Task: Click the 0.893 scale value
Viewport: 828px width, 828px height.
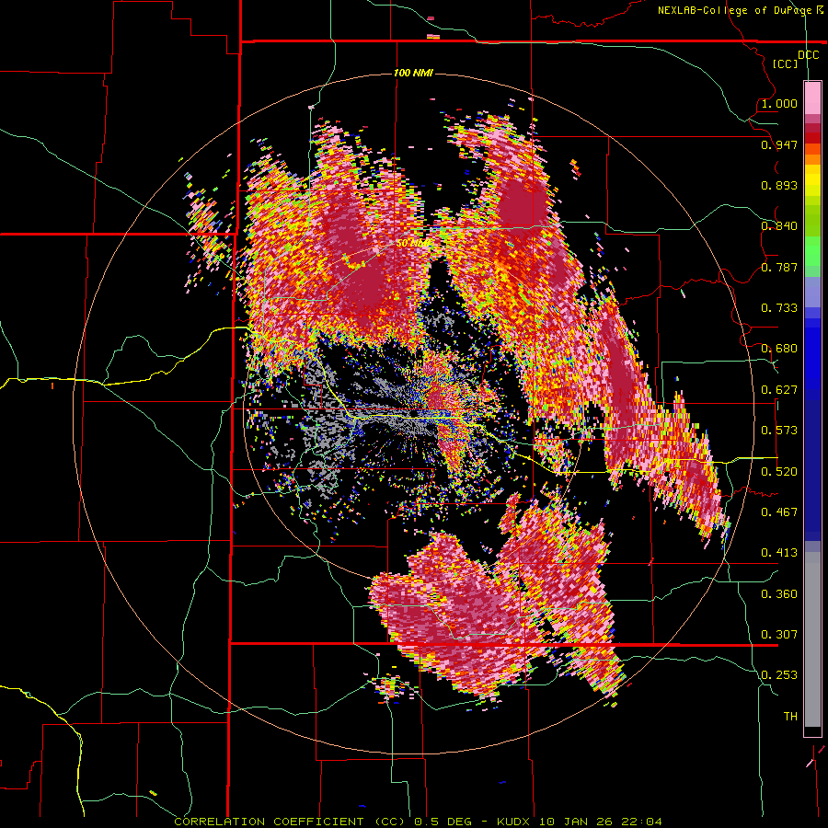Action: pos(779,185)
